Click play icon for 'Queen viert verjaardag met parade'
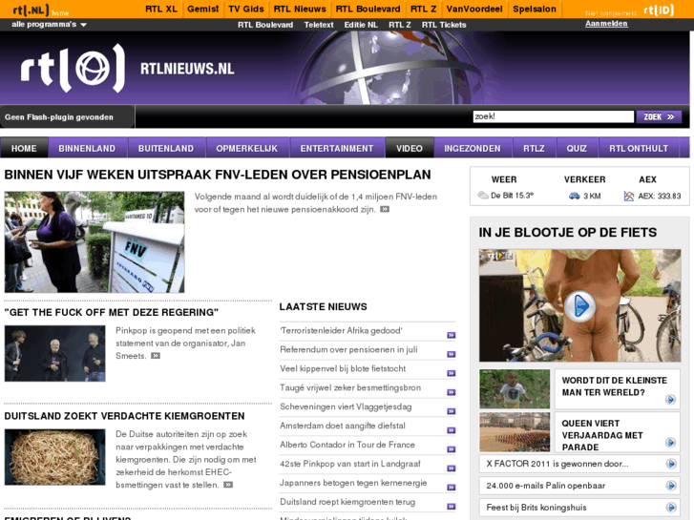 [670, 443]
